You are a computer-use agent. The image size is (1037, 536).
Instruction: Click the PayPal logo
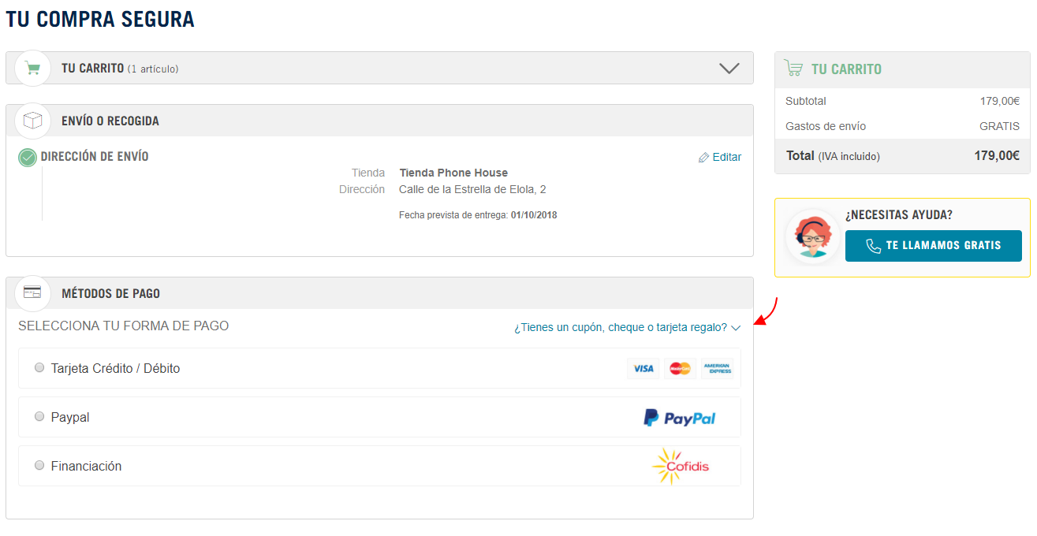(x=679, y=418)
